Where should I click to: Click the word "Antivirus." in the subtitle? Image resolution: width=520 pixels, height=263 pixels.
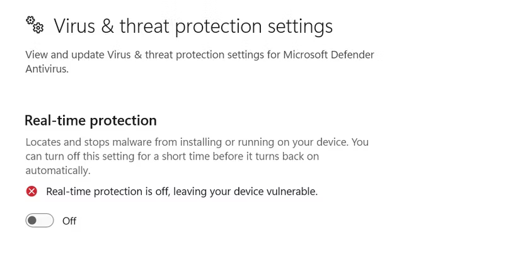click(x=47, y=69)
